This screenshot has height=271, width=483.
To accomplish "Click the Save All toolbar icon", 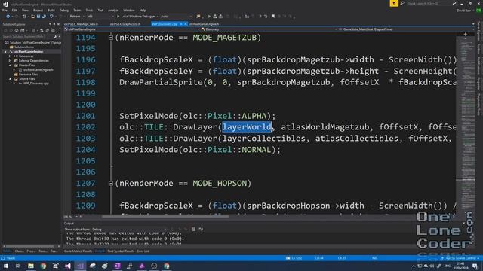I will [x=44, y=17].
